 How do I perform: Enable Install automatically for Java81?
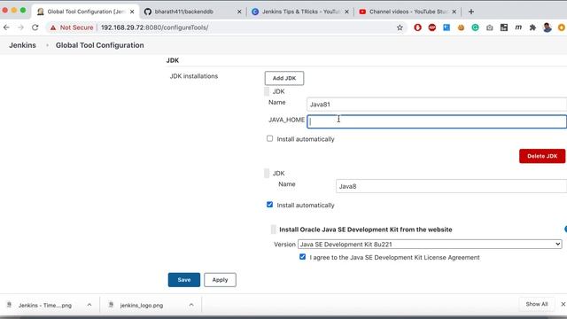click(x=269, y=138)
